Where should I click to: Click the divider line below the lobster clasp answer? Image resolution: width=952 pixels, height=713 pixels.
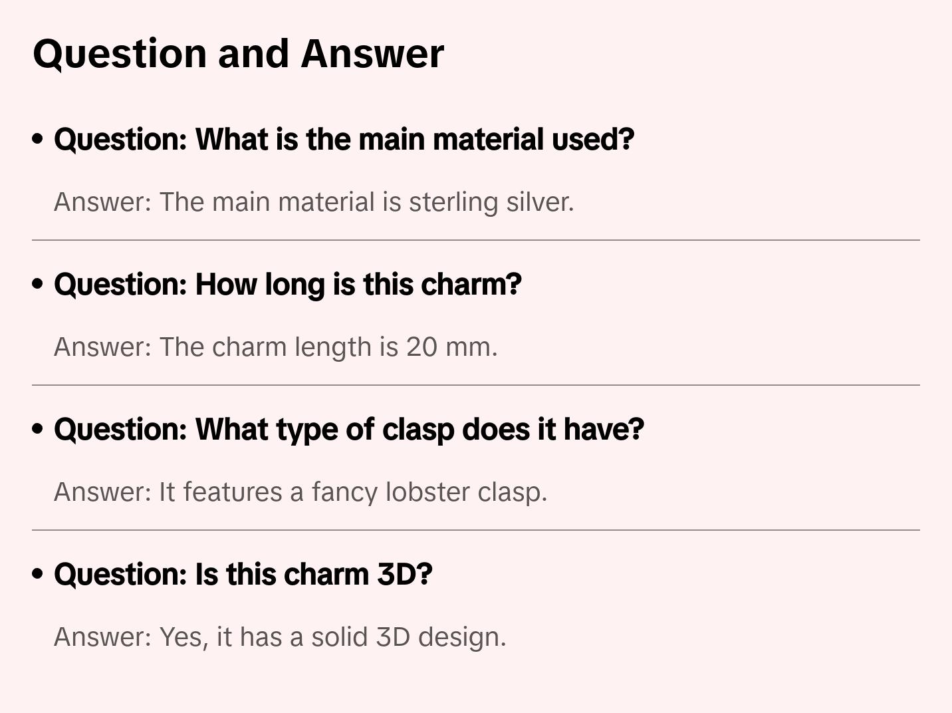tap(476, 530)
